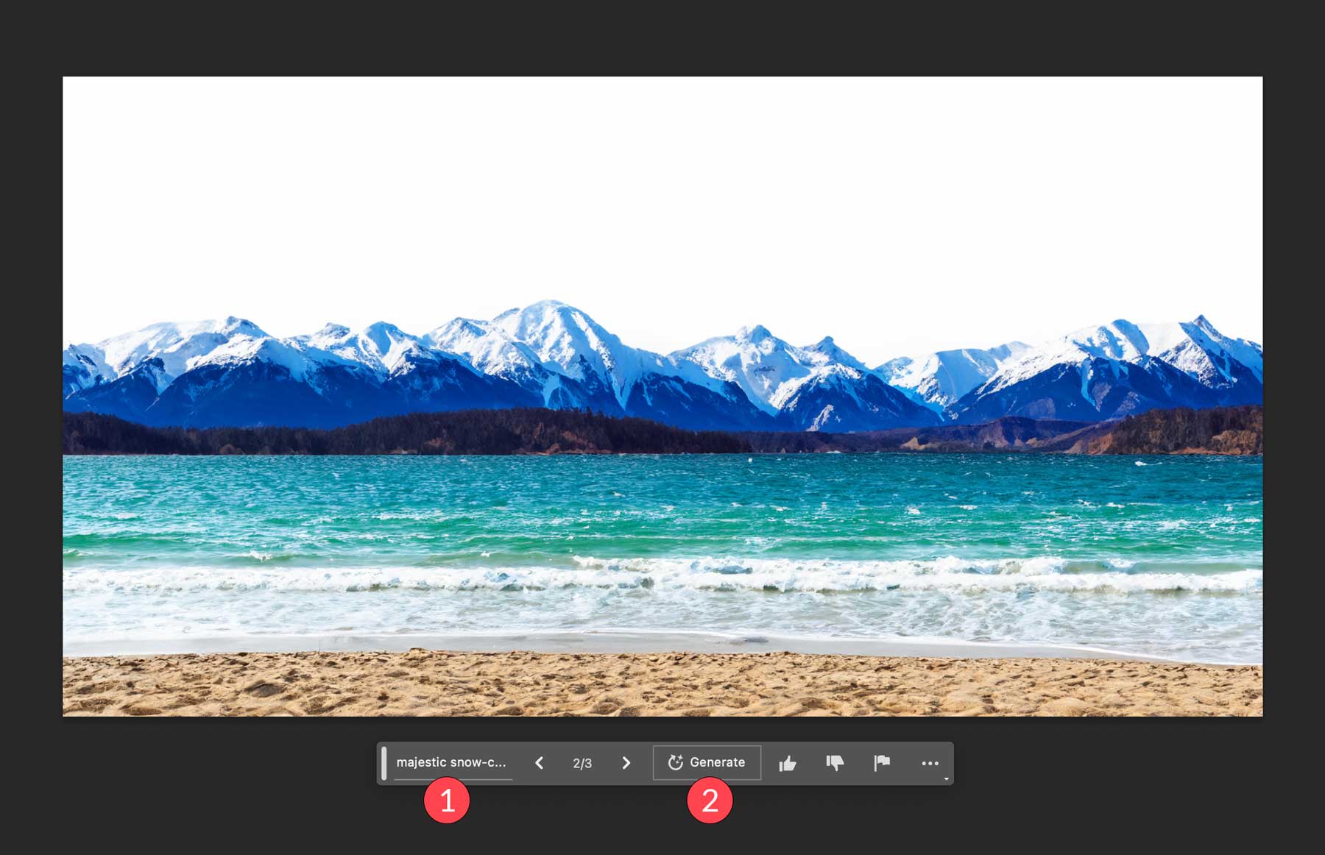Screen dimensions: 1325x855
Task: Click the turquoise water in the image
Action: 662,500
